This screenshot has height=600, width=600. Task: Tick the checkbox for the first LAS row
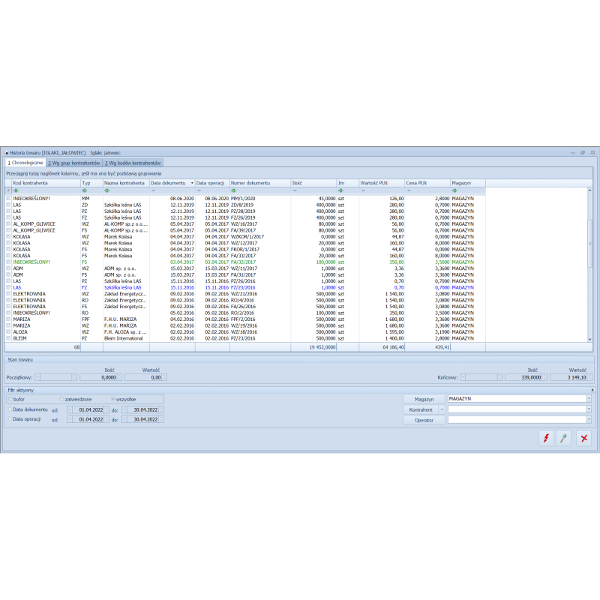click(9, 204)
